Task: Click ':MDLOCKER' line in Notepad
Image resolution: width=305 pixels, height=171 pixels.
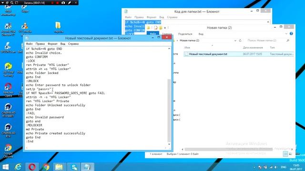Action: [34, 125]
